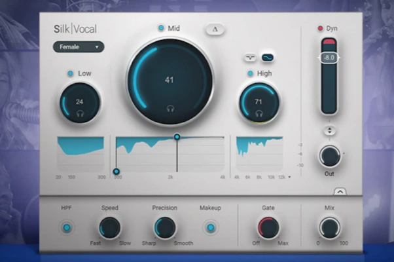Click the Off label under Gate
The height and width of the screenshot is (262, 394).
pyautogui.click(x=256, y=243)
